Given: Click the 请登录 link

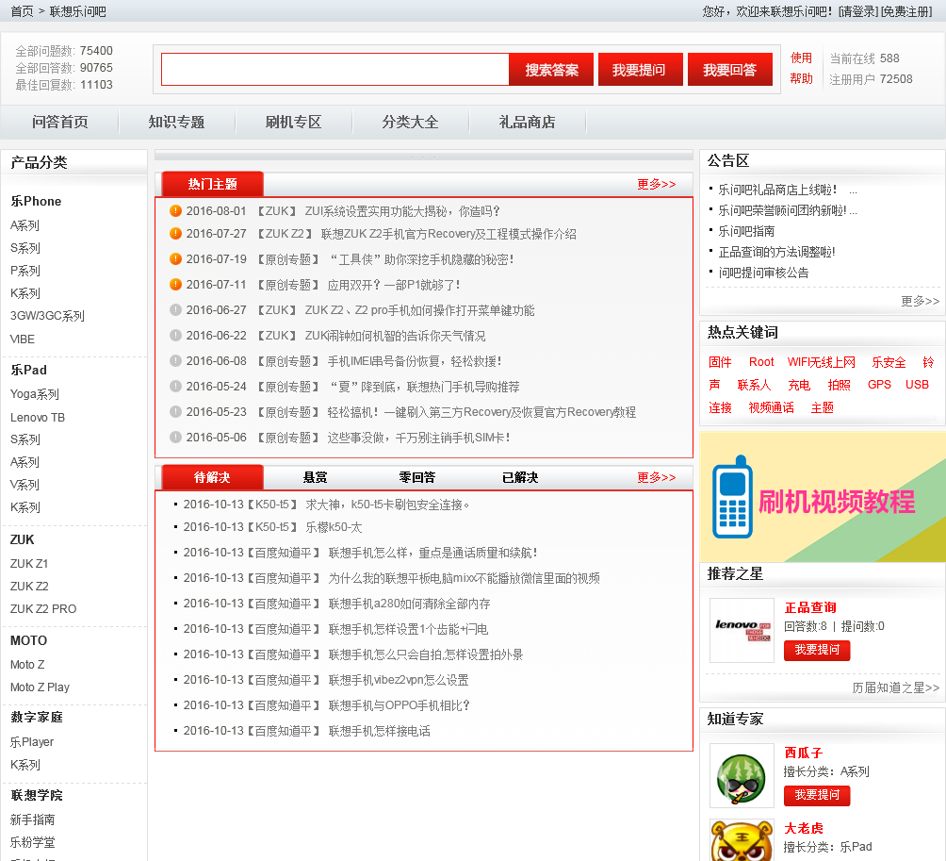Looking at the screenshot, I should (x=858, y=11).
